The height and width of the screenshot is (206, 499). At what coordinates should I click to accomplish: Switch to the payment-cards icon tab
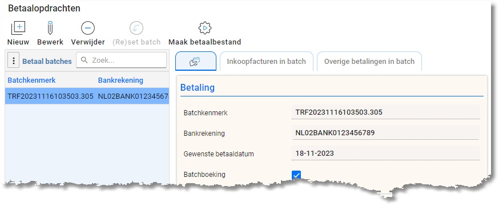coord(195,61)
